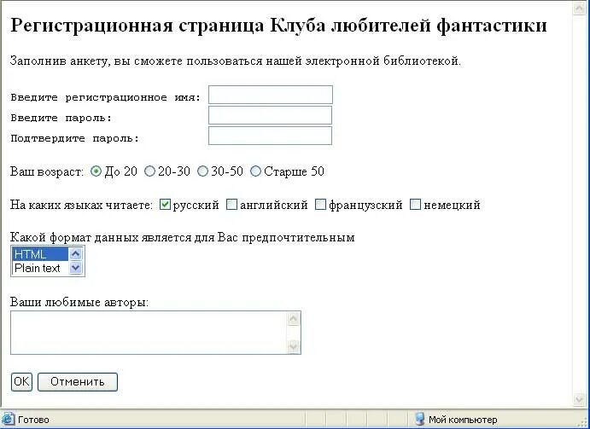
Task: Enable the 'французский' checkbox
Action: click(x=320, y=205)
